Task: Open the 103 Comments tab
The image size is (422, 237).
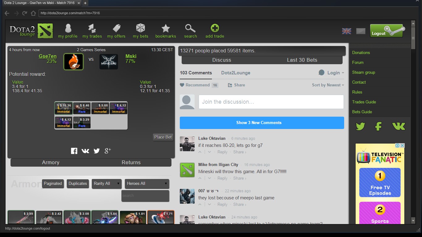Action: tap(196, 73)
